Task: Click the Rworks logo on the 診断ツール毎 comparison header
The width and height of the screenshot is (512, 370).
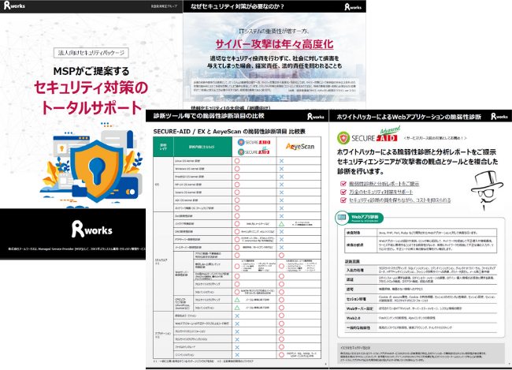Action: [315, 116]
